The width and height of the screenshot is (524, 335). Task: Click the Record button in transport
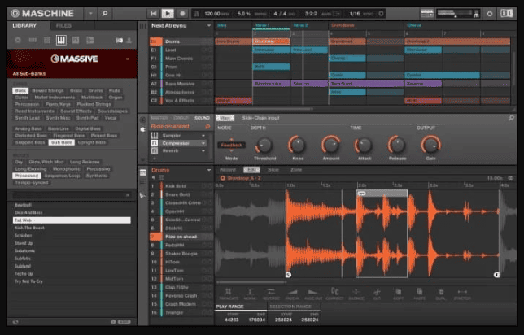182,14
